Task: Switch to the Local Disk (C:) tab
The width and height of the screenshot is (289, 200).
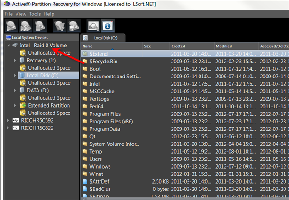Action: (103, 38)
